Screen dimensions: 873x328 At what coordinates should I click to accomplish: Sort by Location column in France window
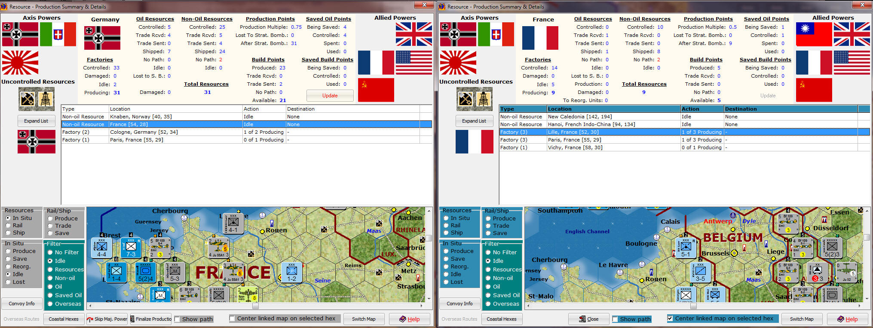pos(614,109)
